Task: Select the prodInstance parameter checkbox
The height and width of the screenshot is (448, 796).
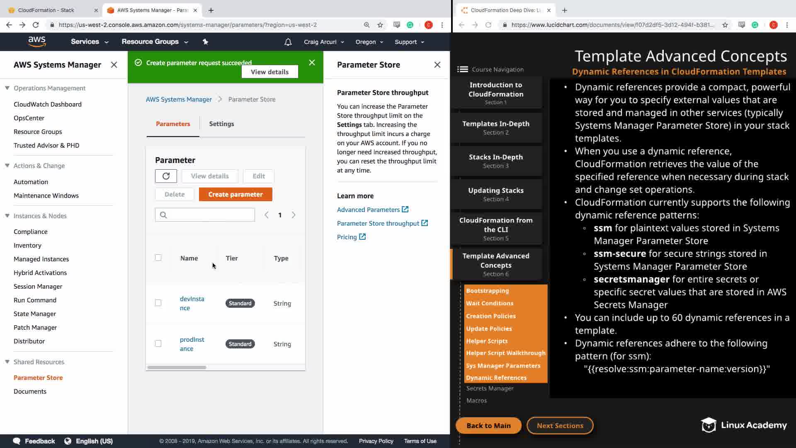Action: [x=158, y=343]
